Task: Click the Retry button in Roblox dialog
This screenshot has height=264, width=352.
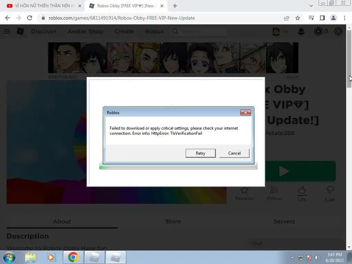Action: click(x=200, y=153)
